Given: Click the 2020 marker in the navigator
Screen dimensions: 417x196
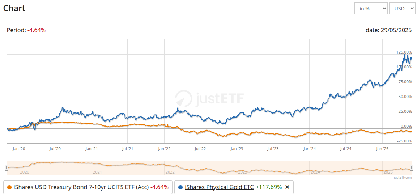Looking at the screenshot, I should 25,172.
